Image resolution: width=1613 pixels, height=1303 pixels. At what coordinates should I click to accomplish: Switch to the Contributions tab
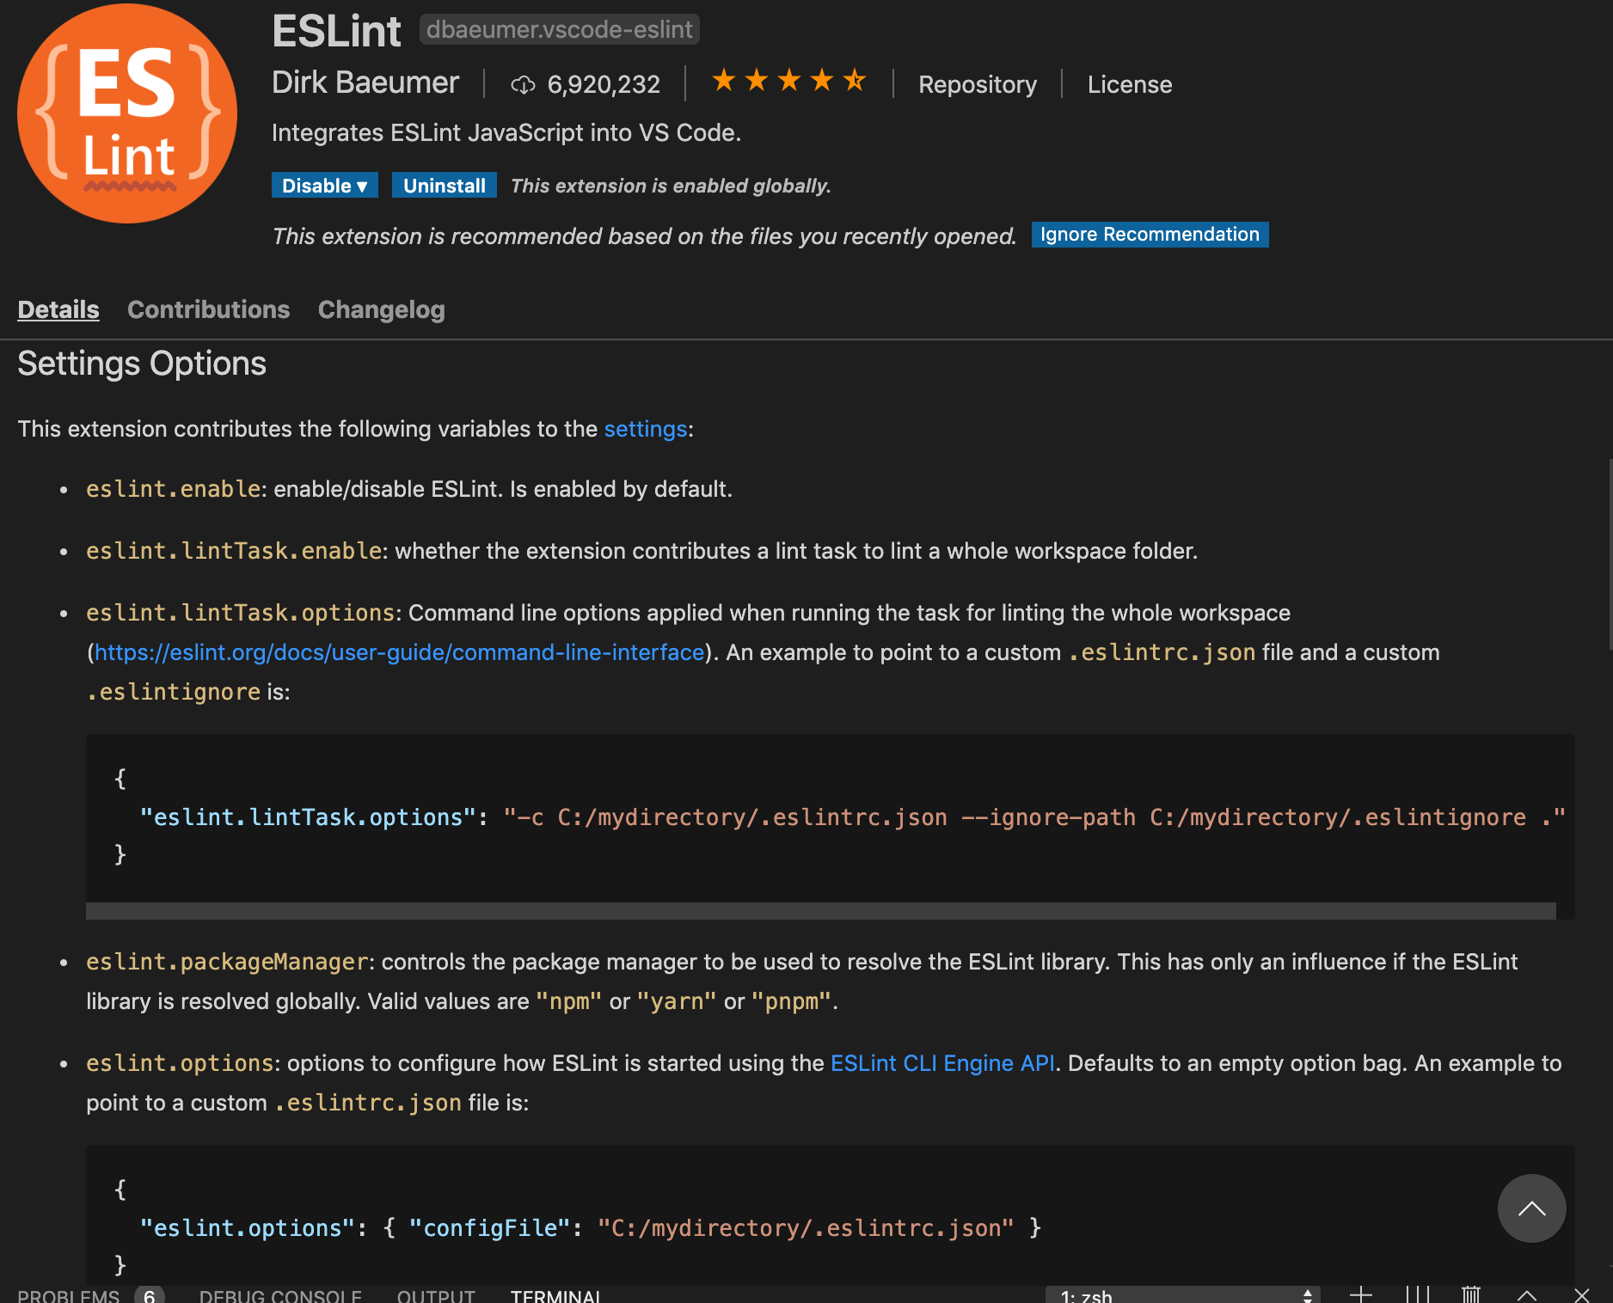tap(208, 309)
